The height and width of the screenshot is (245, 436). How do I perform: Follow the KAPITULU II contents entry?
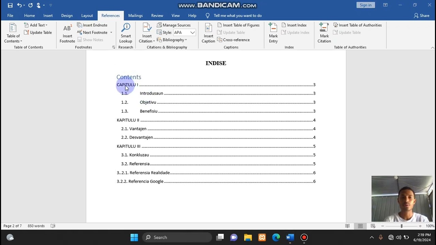216,120
